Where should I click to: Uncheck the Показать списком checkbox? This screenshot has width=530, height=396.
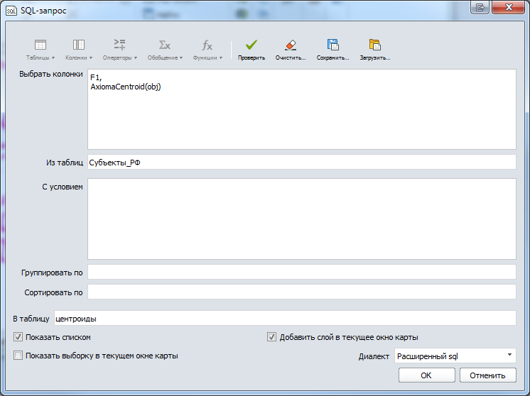click(18, 337)
